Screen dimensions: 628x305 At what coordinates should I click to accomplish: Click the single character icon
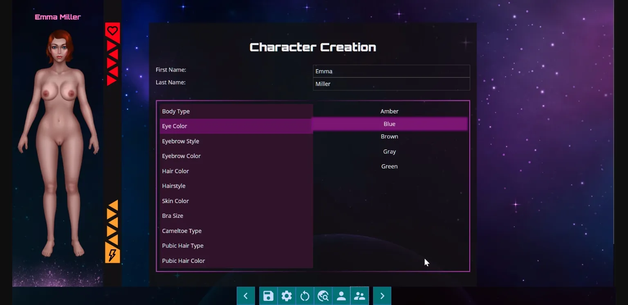click(x=341, y=296)
